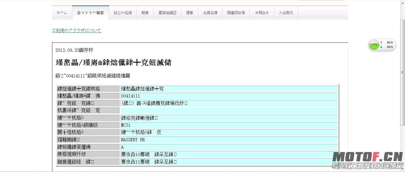Click the green 54% memory indicator circle
The width and height of the screenshot is (405, 172).
[374, 45]
